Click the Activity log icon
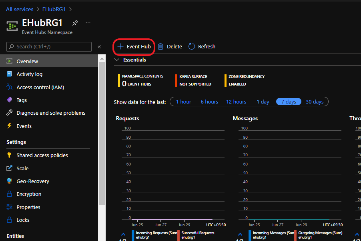This screenshot has width=361, height=241. click(10, 74)
